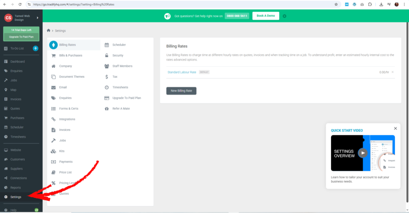
Task: Click the Suppliers truck icon in sidebar
Action: tap(6, 169)
